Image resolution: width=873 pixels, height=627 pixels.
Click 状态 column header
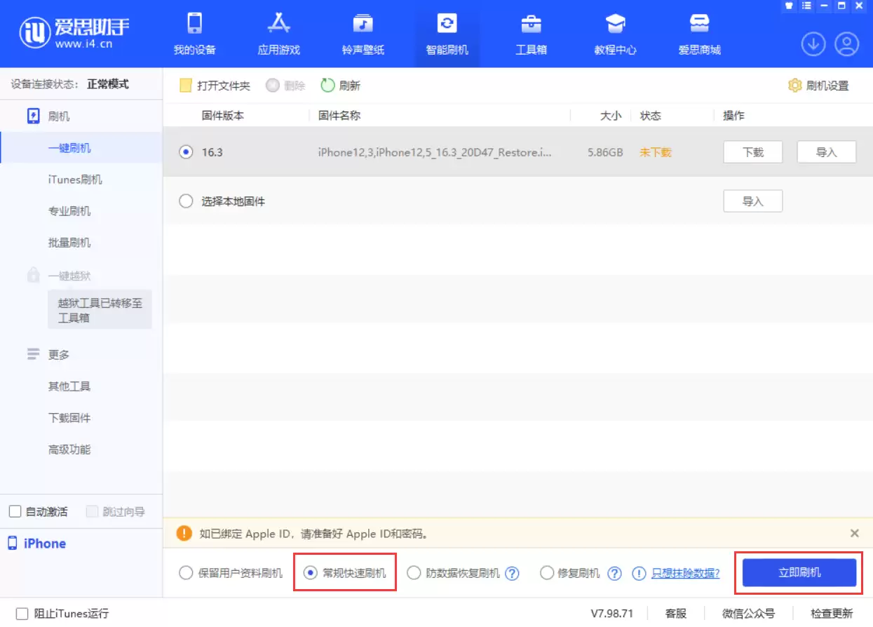651,116
